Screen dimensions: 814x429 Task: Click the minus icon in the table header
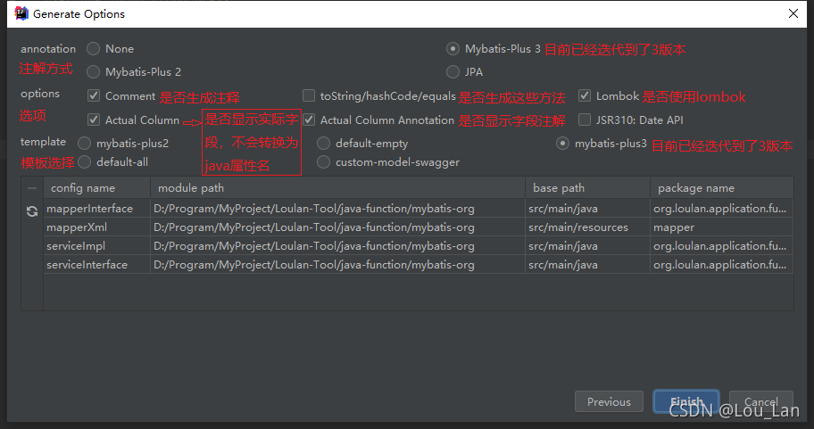coord(32,188)
